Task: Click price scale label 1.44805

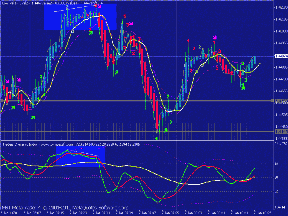Action: tap(281, 67)
